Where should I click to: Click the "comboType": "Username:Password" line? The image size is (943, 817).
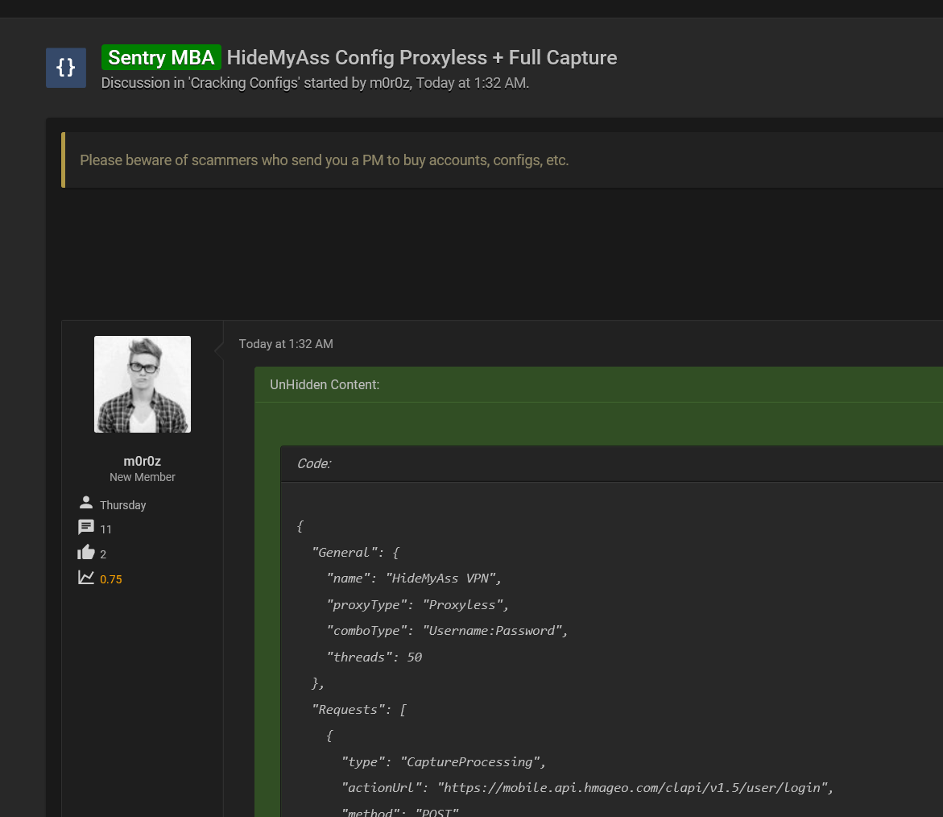447,631
